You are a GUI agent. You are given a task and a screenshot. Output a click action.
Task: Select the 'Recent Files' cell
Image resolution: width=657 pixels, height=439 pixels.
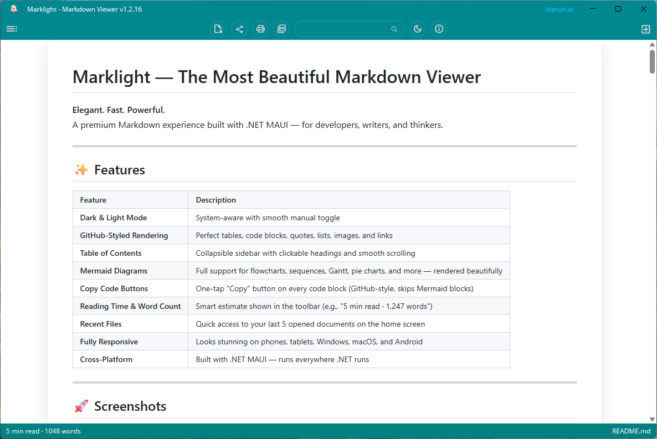(130, 324)
